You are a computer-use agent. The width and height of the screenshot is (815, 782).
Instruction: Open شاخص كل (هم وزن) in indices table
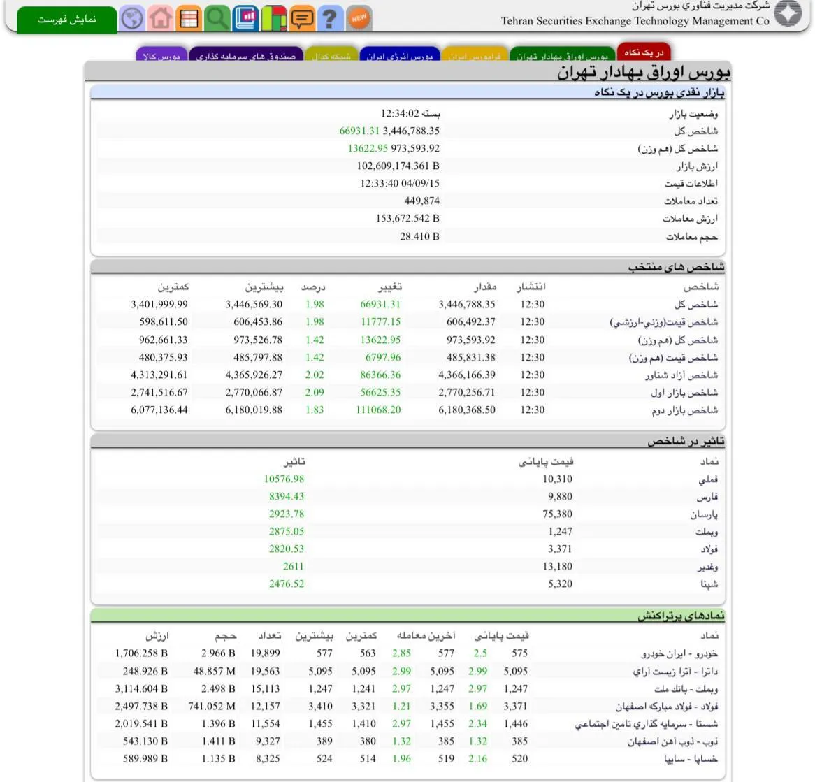pyautogui.click(x=678, y=340)
